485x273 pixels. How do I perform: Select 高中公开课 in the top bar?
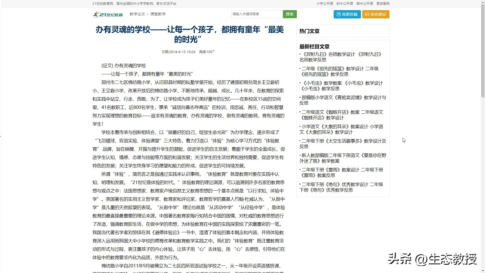coord(364,4)
